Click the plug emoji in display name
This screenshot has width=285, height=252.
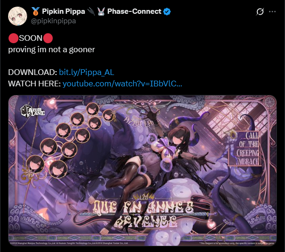point(91,11)
